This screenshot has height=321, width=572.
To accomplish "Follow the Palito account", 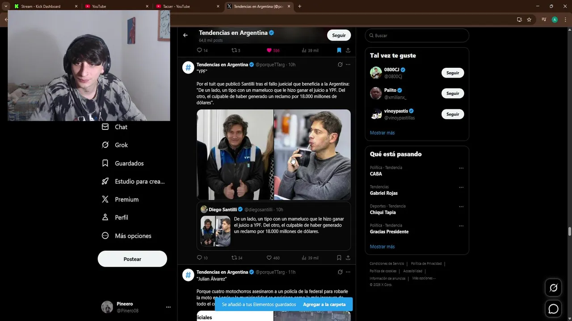I will tap(453, 93).
